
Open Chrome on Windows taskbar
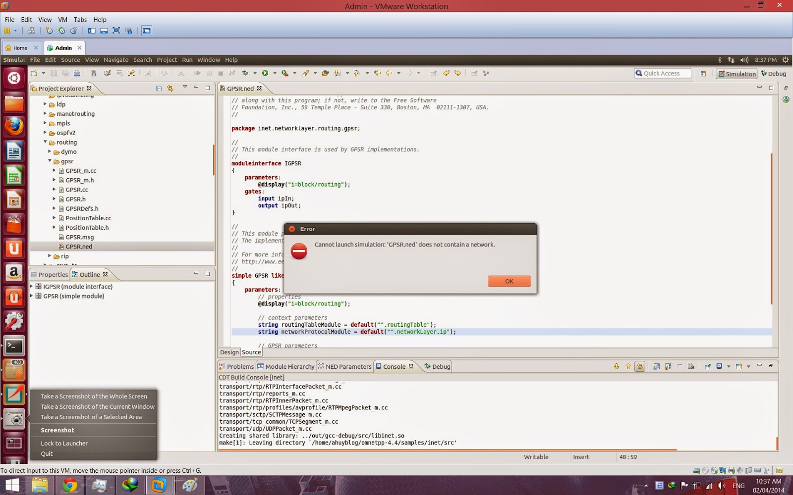(69, 485)
